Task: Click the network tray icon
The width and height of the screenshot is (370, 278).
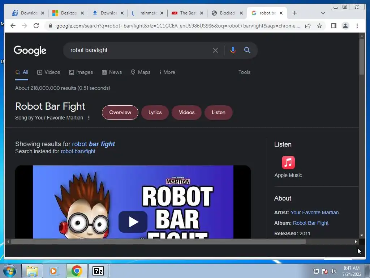Action: [316, 271]
